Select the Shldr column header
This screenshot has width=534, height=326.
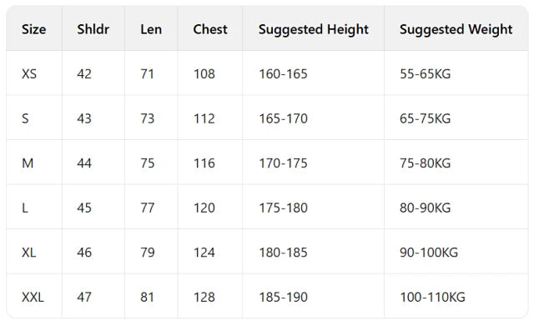point(93,29)
